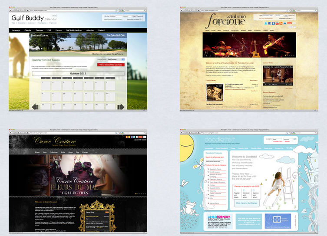Toggle Remember my details checkbox on Forcione site

pyautogui.click(x=294, y=19)
